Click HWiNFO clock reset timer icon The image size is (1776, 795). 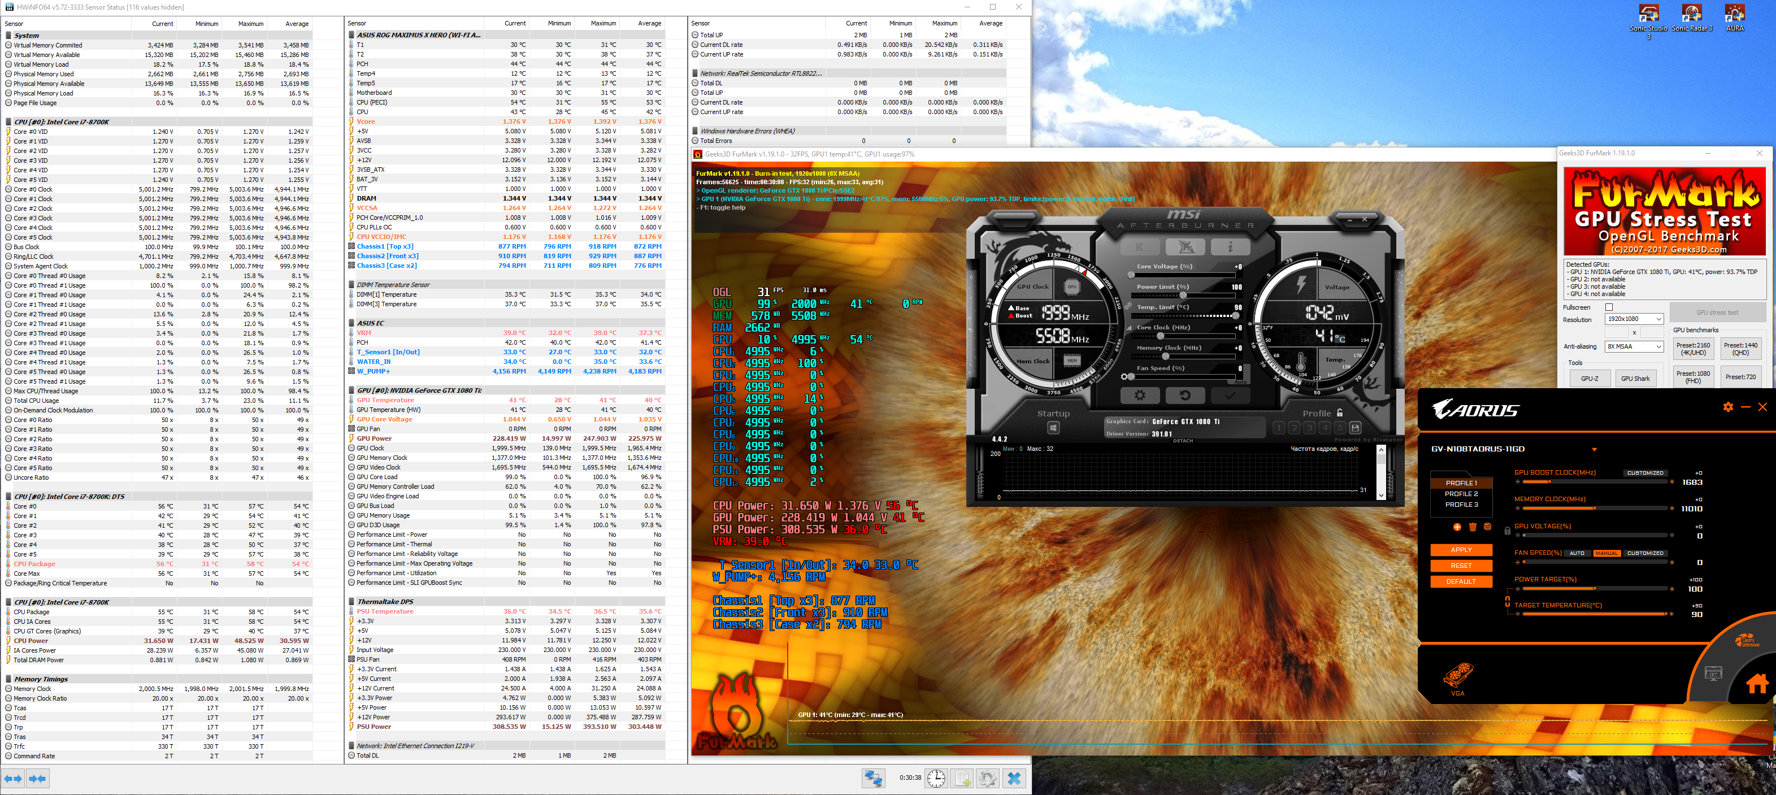(936, 779)
